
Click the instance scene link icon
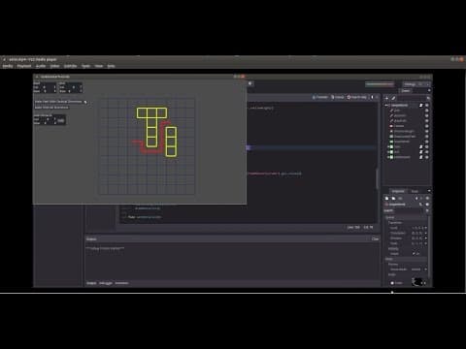tap(393, 98)
